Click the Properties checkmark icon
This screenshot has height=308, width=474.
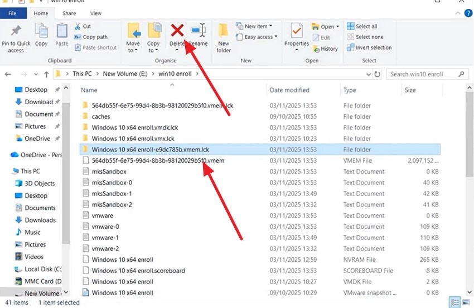point(297,31)
